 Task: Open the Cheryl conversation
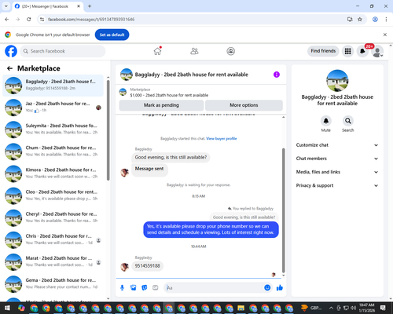pos(53,217)
